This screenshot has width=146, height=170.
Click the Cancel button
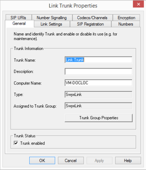(71, 160)
